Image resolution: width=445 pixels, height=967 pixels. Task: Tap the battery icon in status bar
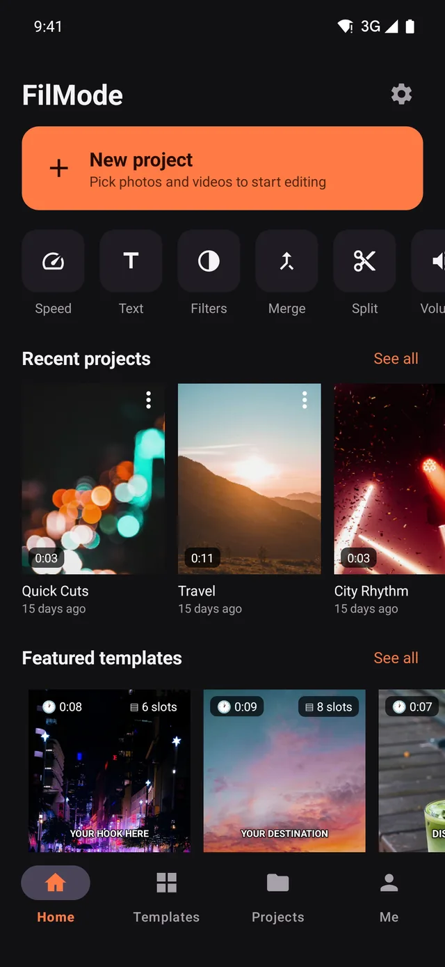[410, 26]
